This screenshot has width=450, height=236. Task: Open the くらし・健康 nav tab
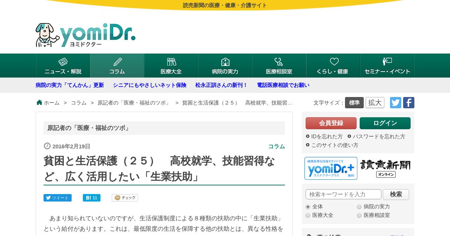pyautogui.click(x=333, y=66)
